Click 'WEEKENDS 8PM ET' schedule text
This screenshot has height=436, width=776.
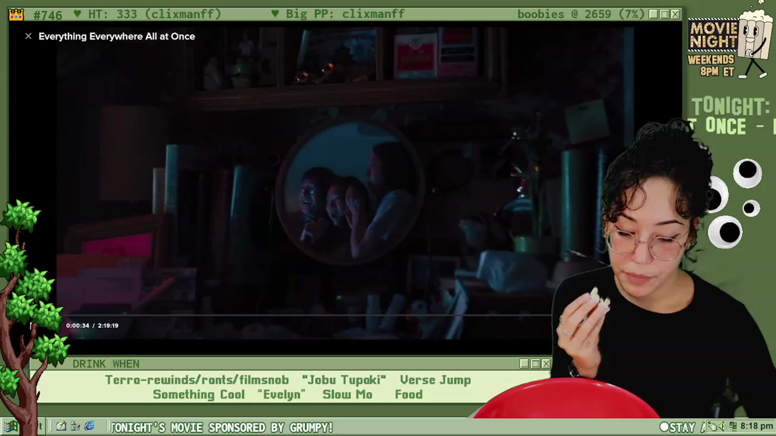click(711, 66)
